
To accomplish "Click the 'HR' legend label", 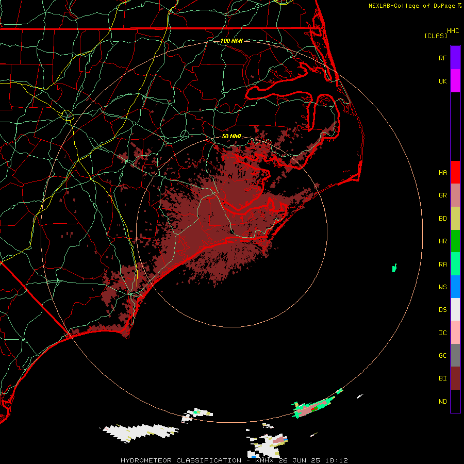I will coord(442,241).
